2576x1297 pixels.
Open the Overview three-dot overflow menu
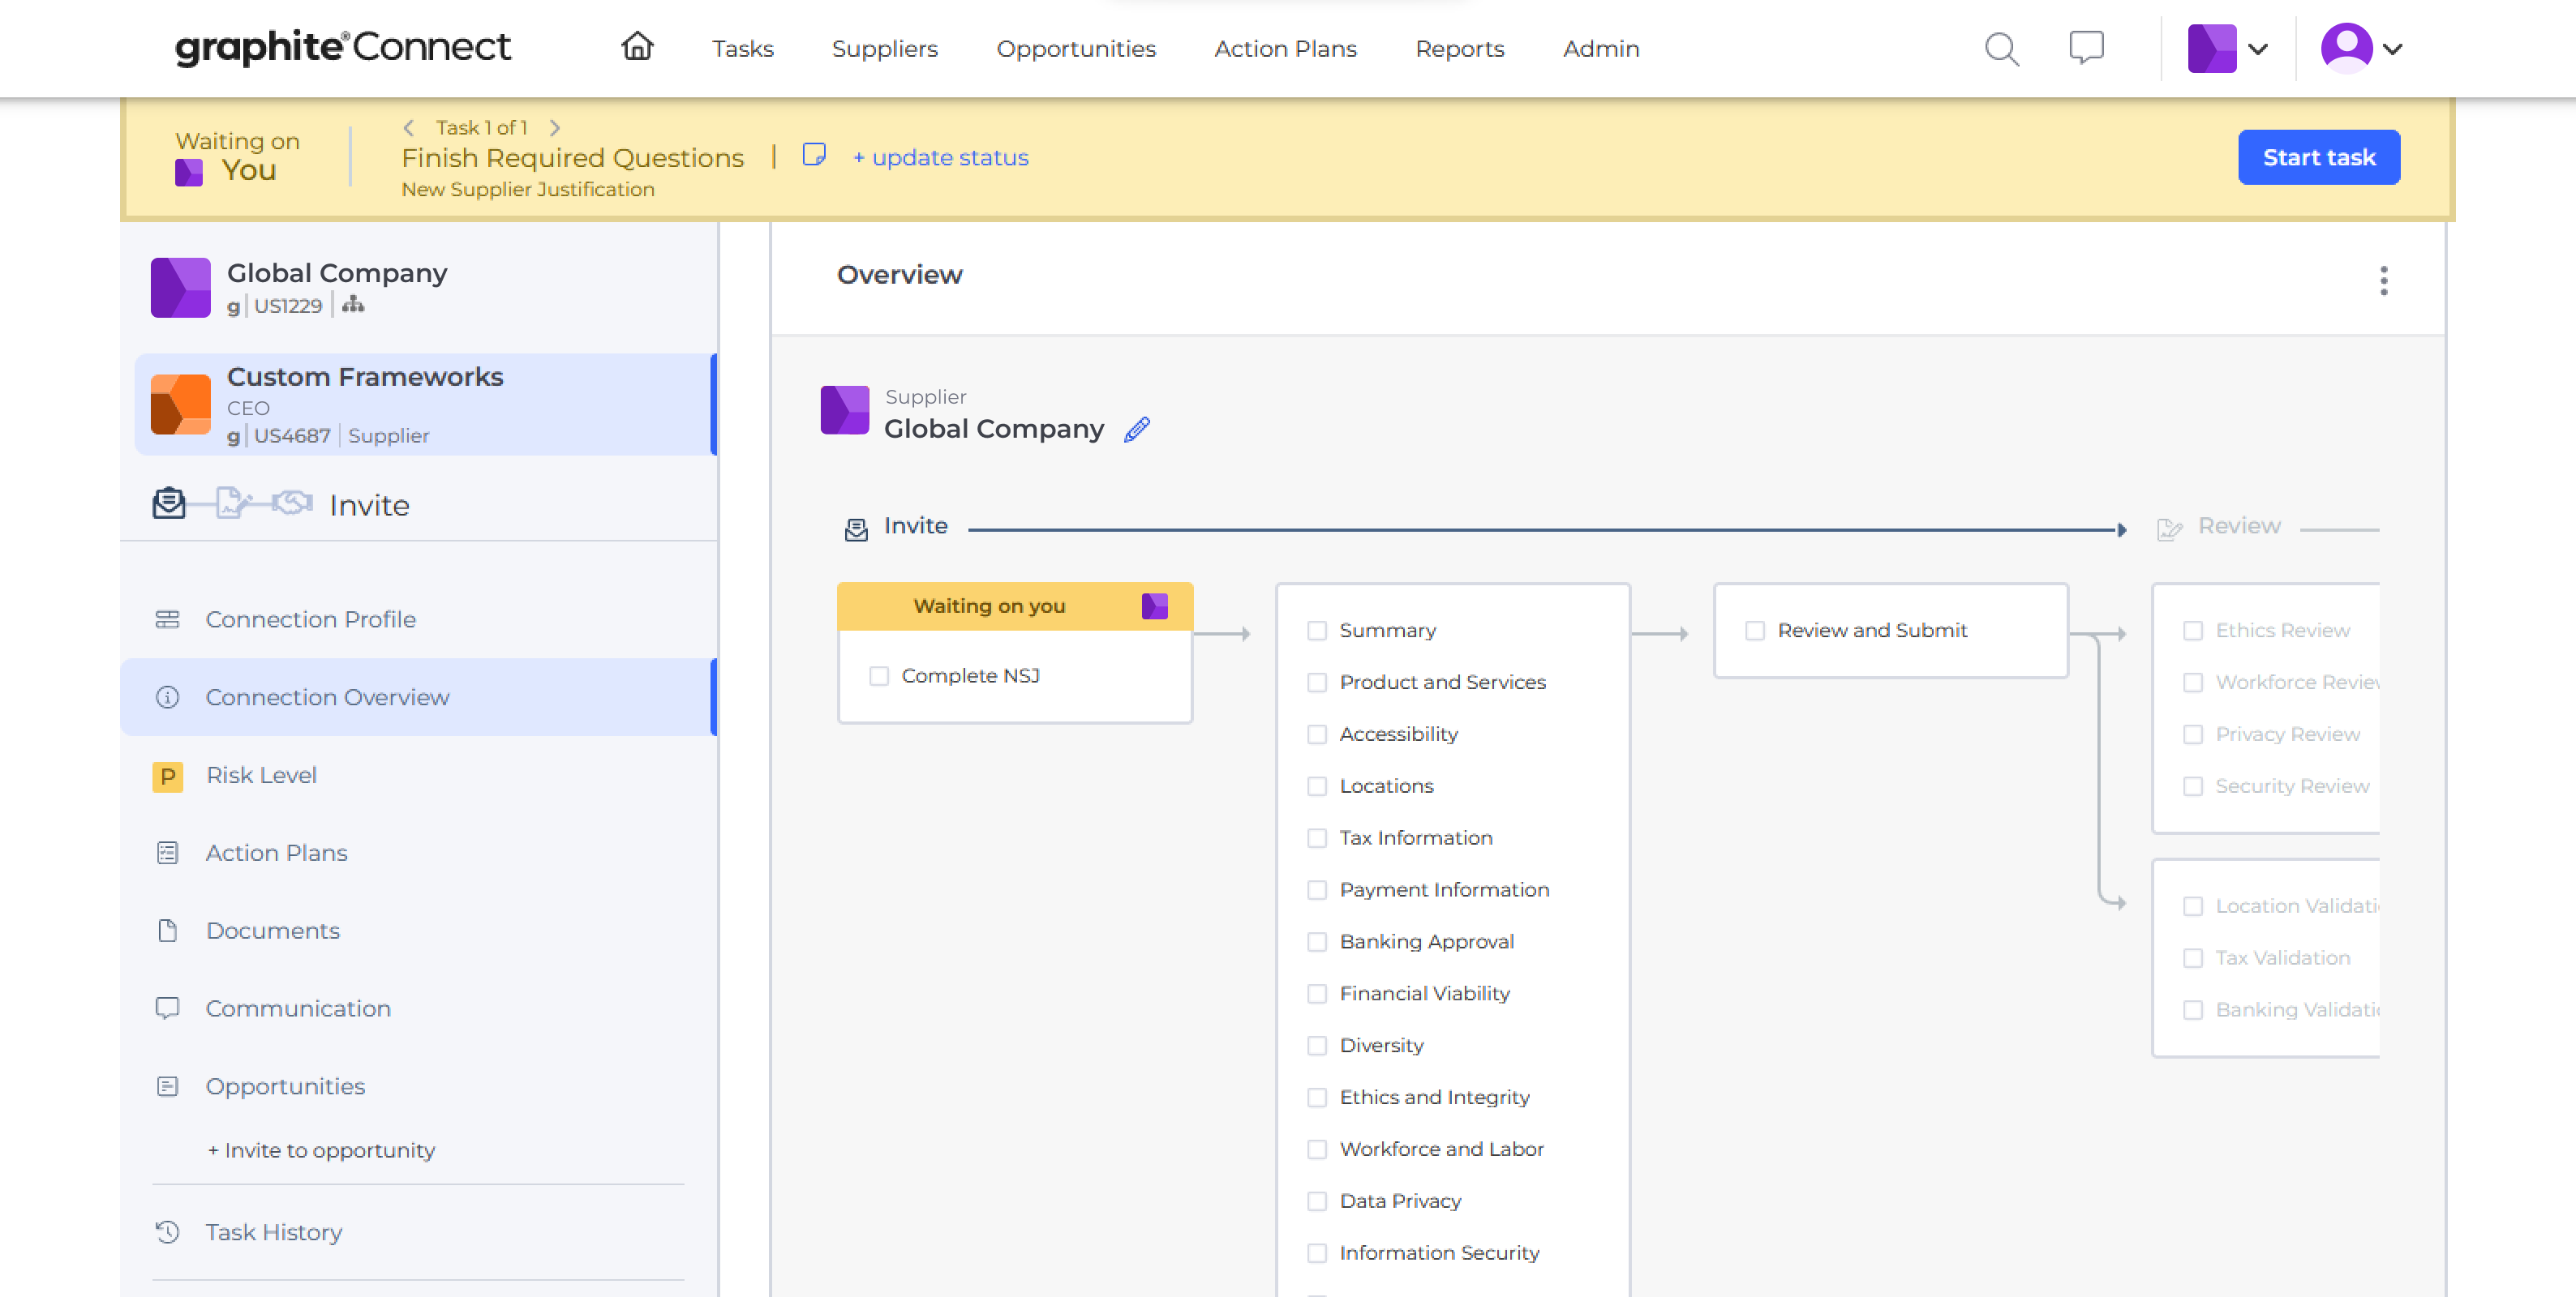tap(2384, 280)
